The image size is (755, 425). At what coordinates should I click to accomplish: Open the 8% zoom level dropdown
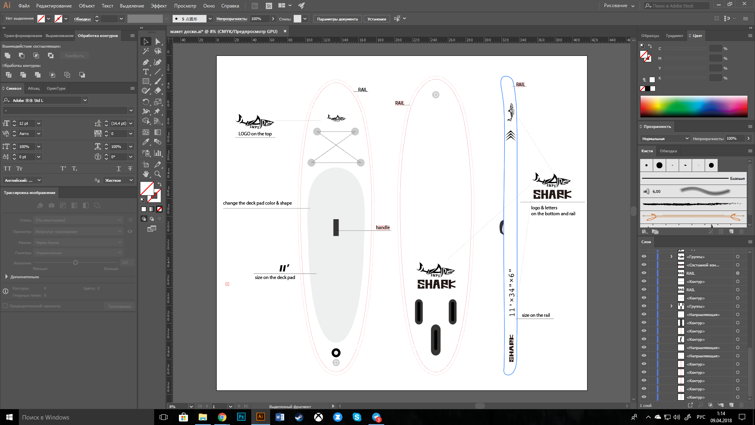tap(191, 406)
